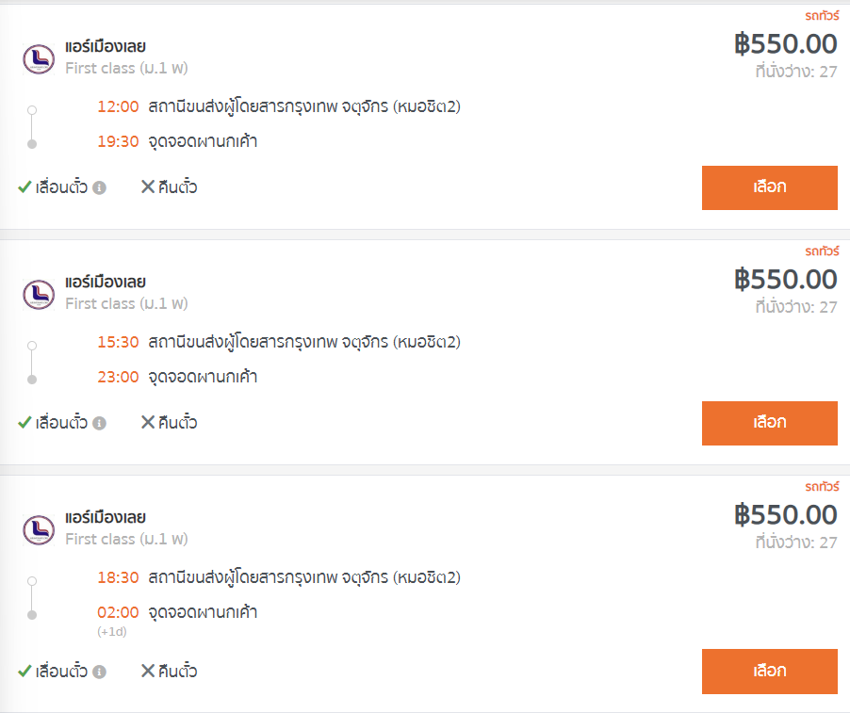Click the ฿550.00 price on the 12:00 trip
The width and height of the screenshot is (850, 713).
[785, 44]
